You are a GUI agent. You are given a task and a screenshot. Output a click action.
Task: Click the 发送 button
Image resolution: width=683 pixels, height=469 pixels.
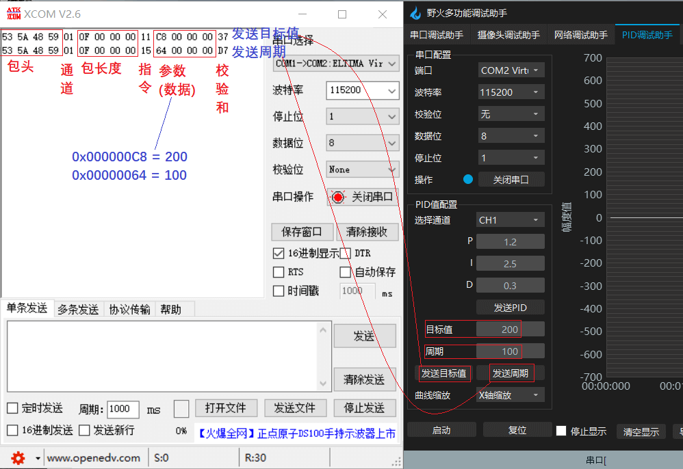click(x=365, y=336)
